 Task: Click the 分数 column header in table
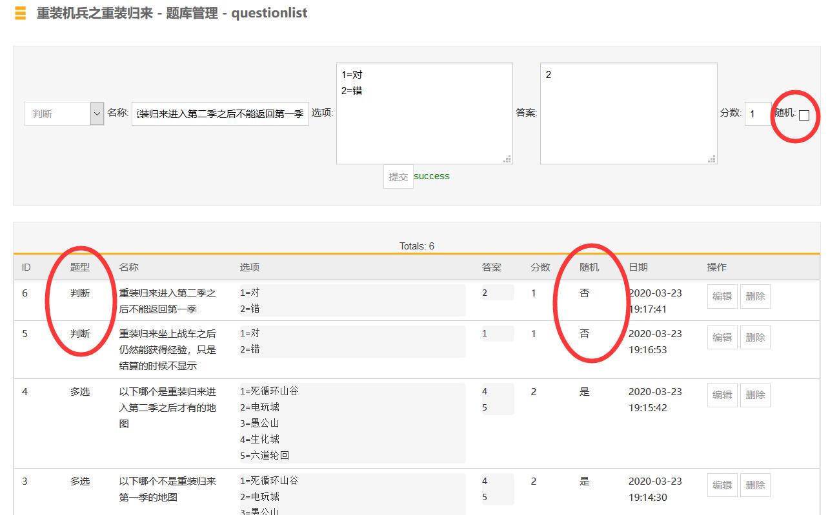coord(541,267)
